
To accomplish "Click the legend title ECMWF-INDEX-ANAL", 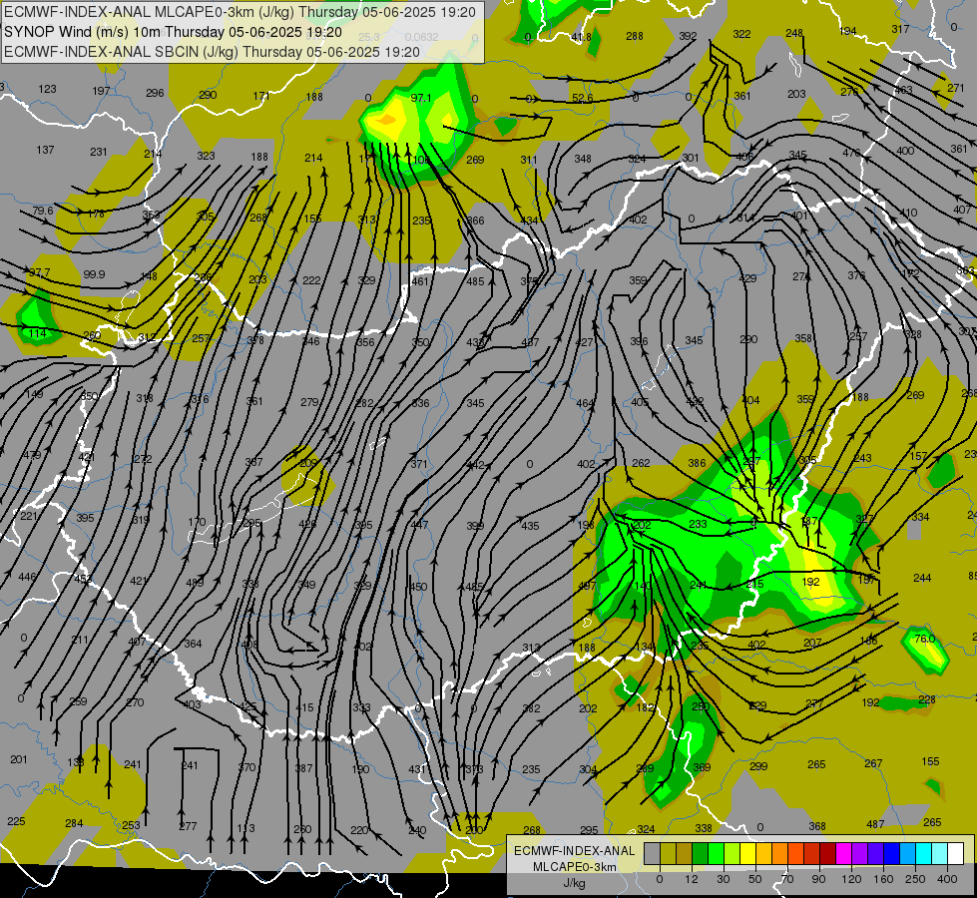I will click(574, 851).
